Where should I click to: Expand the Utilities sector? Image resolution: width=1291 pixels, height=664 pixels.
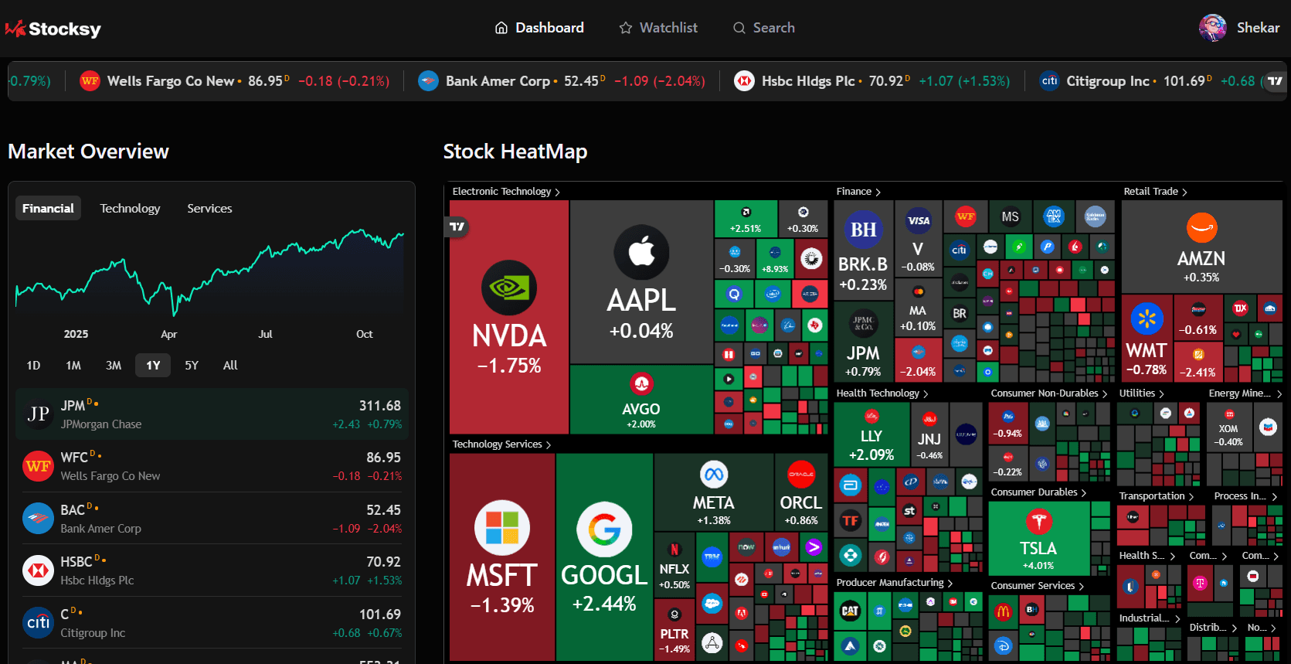(x=1142, y=393)
